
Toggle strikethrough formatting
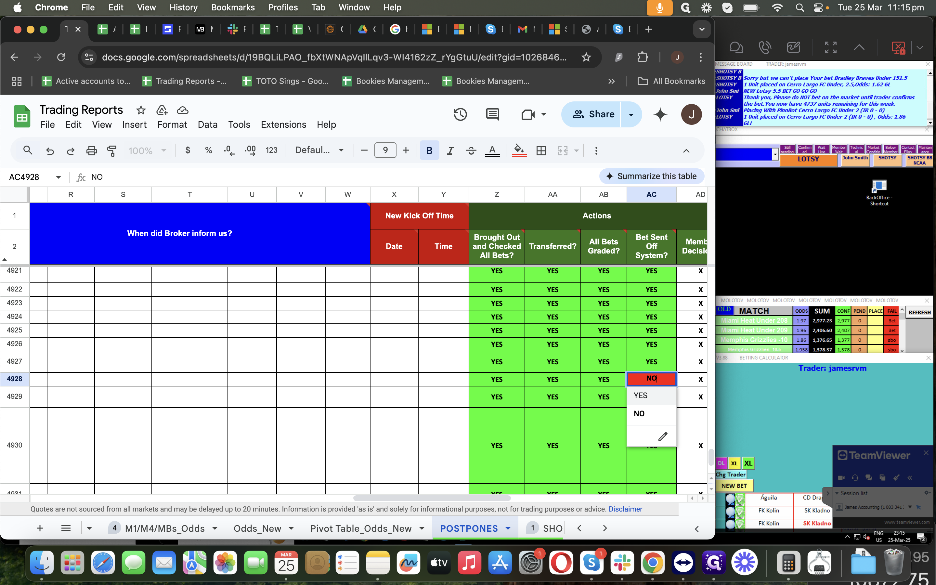471,150
